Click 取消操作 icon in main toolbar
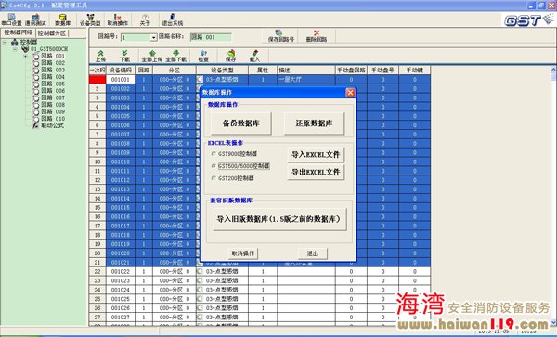The height and width of the screenshot is (337, 557). coord(118,19)
